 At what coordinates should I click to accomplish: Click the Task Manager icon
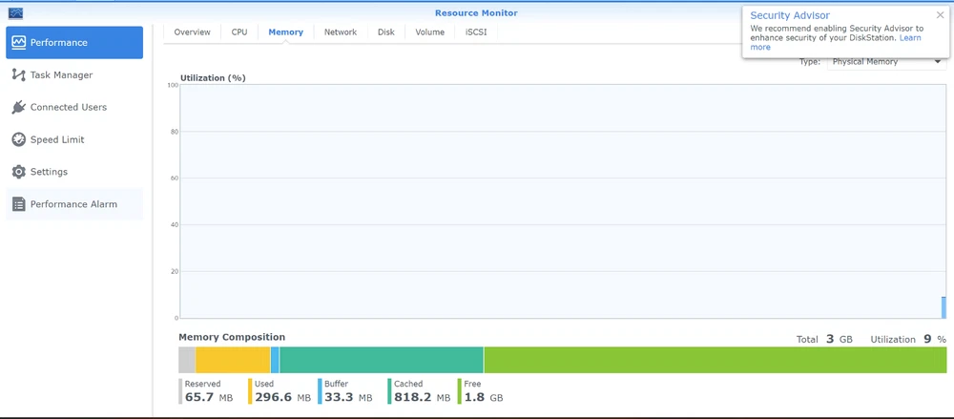(x=18, y=74)
